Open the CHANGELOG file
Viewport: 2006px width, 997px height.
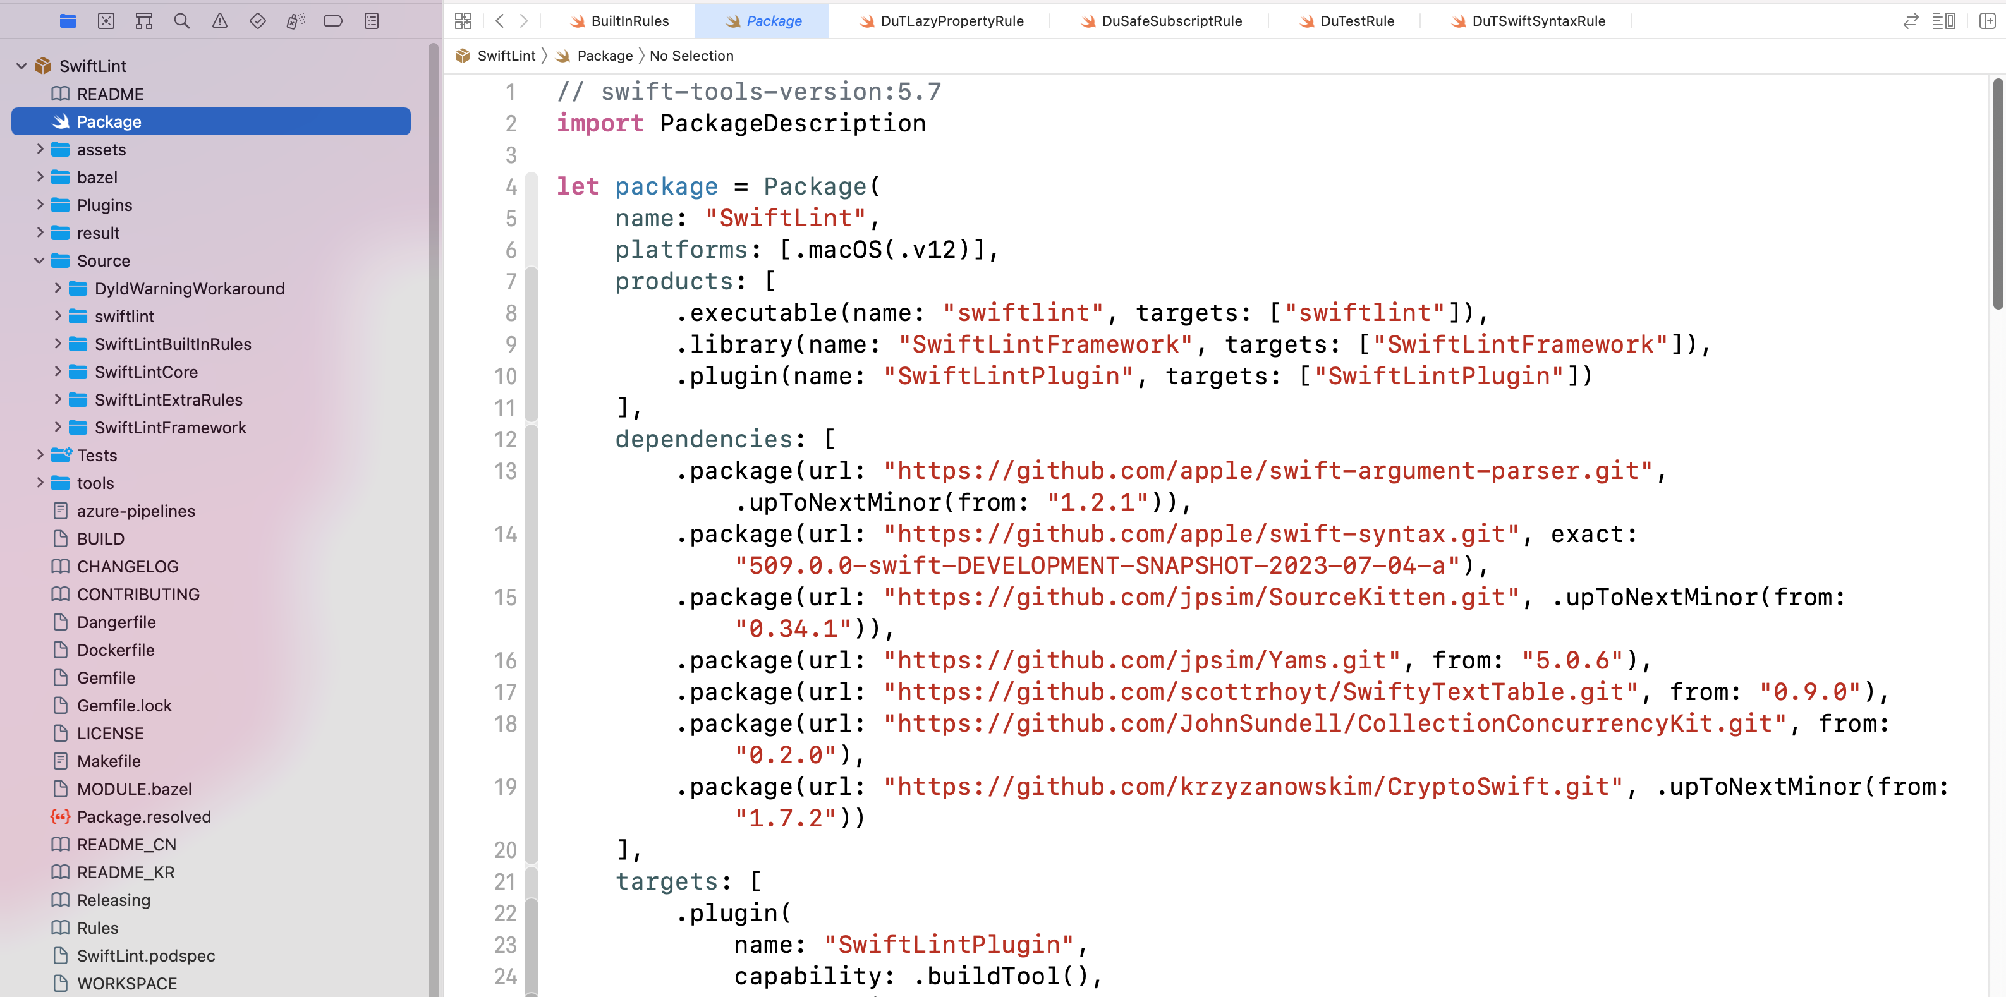tap(127, 567)
